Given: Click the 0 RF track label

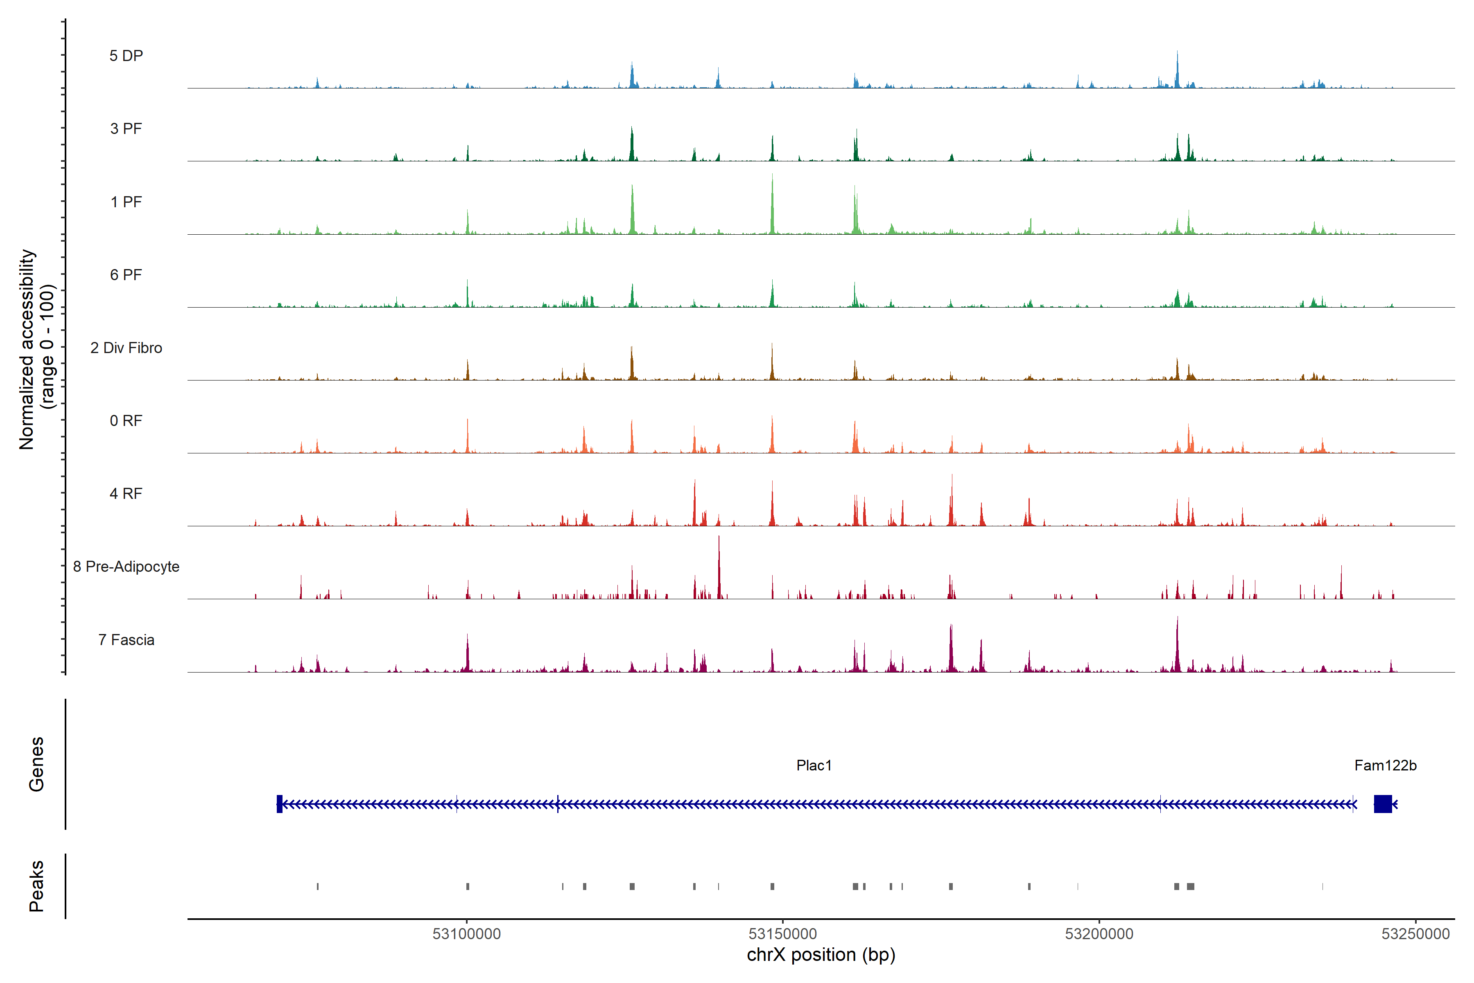Looking at the screenshot, I should [x=126, y=421].
